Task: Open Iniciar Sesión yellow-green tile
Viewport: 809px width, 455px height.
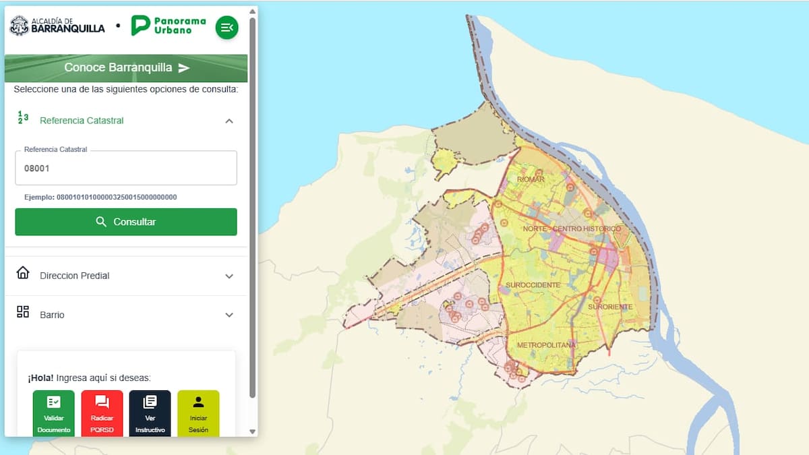Action: pos(198,413)
